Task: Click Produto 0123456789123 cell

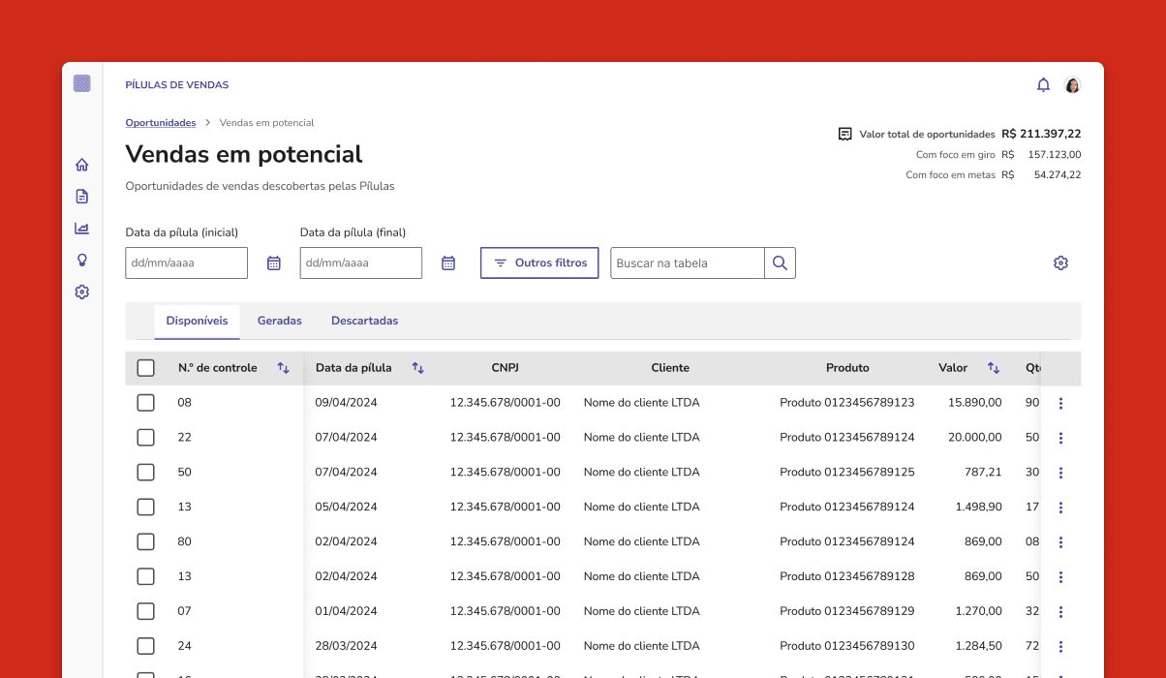Action: coord(847,403)
